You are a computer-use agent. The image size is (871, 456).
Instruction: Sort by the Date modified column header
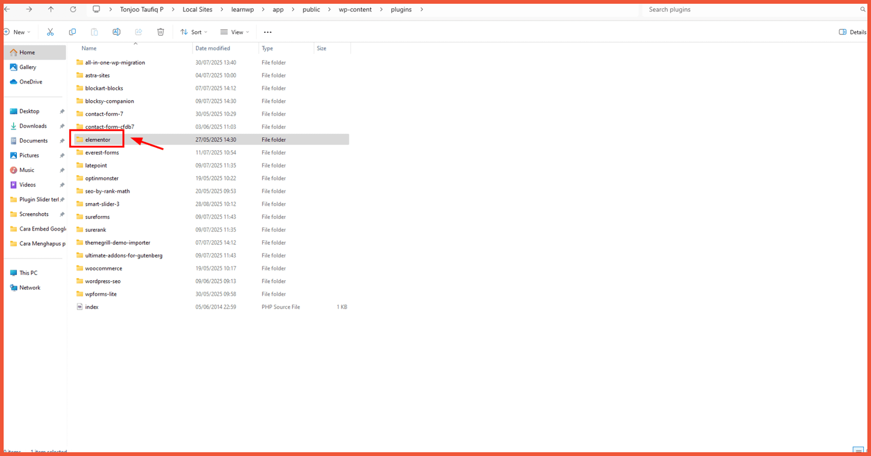click(213, 48)
